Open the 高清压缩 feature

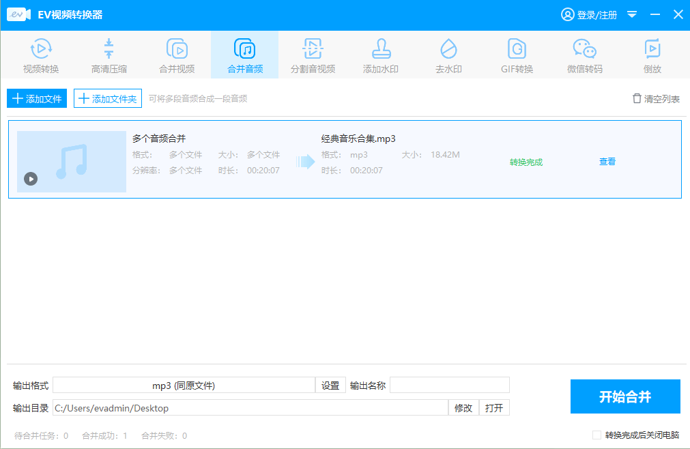click(x=109, y=55)
